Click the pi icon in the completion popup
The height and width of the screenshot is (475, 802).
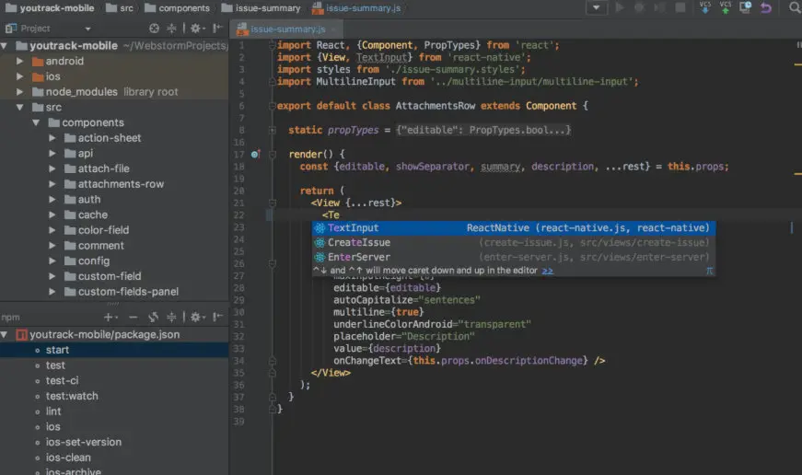tap(709, 271)
